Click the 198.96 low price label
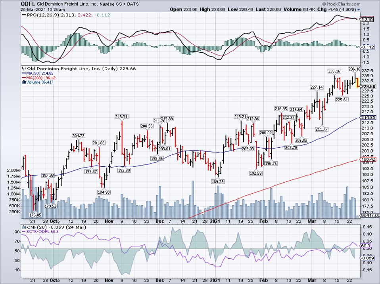 point(157,158)
